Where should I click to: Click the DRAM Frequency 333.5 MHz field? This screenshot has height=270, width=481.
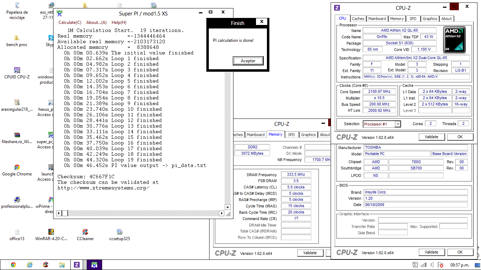click(x=296, y=175)
